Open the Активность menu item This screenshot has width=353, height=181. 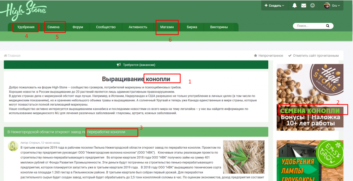pyautogui.click(x=138, y=27)
